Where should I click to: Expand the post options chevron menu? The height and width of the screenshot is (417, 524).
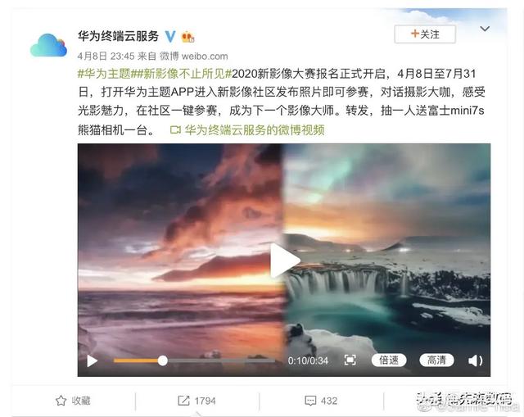coord(485,29)
